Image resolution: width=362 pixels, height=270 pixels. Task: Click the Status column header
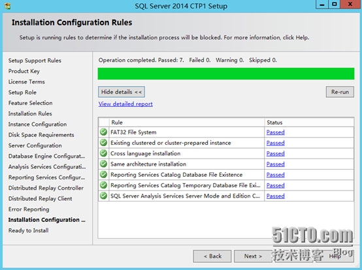309,123
